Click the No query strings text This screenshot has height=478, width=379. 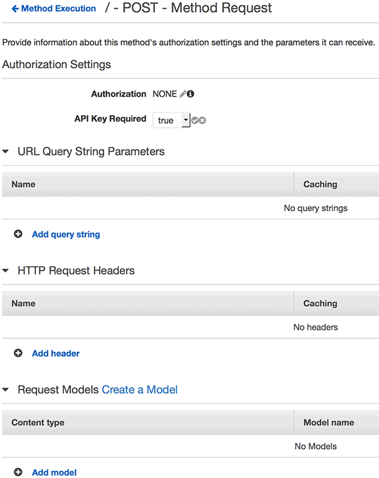(x=316, y=208)
